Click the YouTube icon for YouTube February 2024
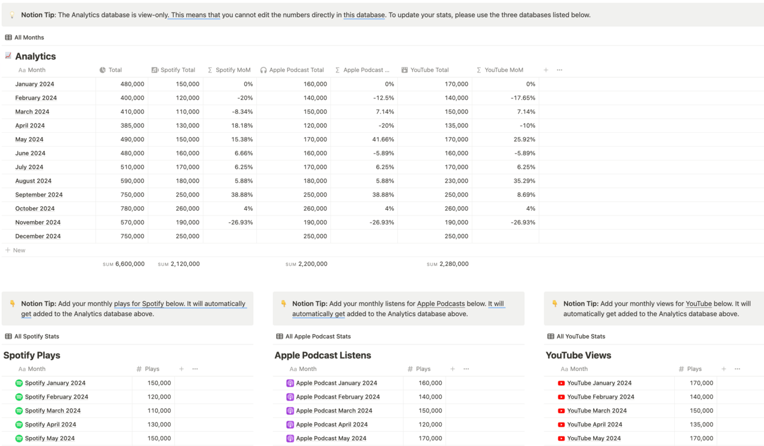This screenshot has height=446, width=764. [x=561, y=397]
